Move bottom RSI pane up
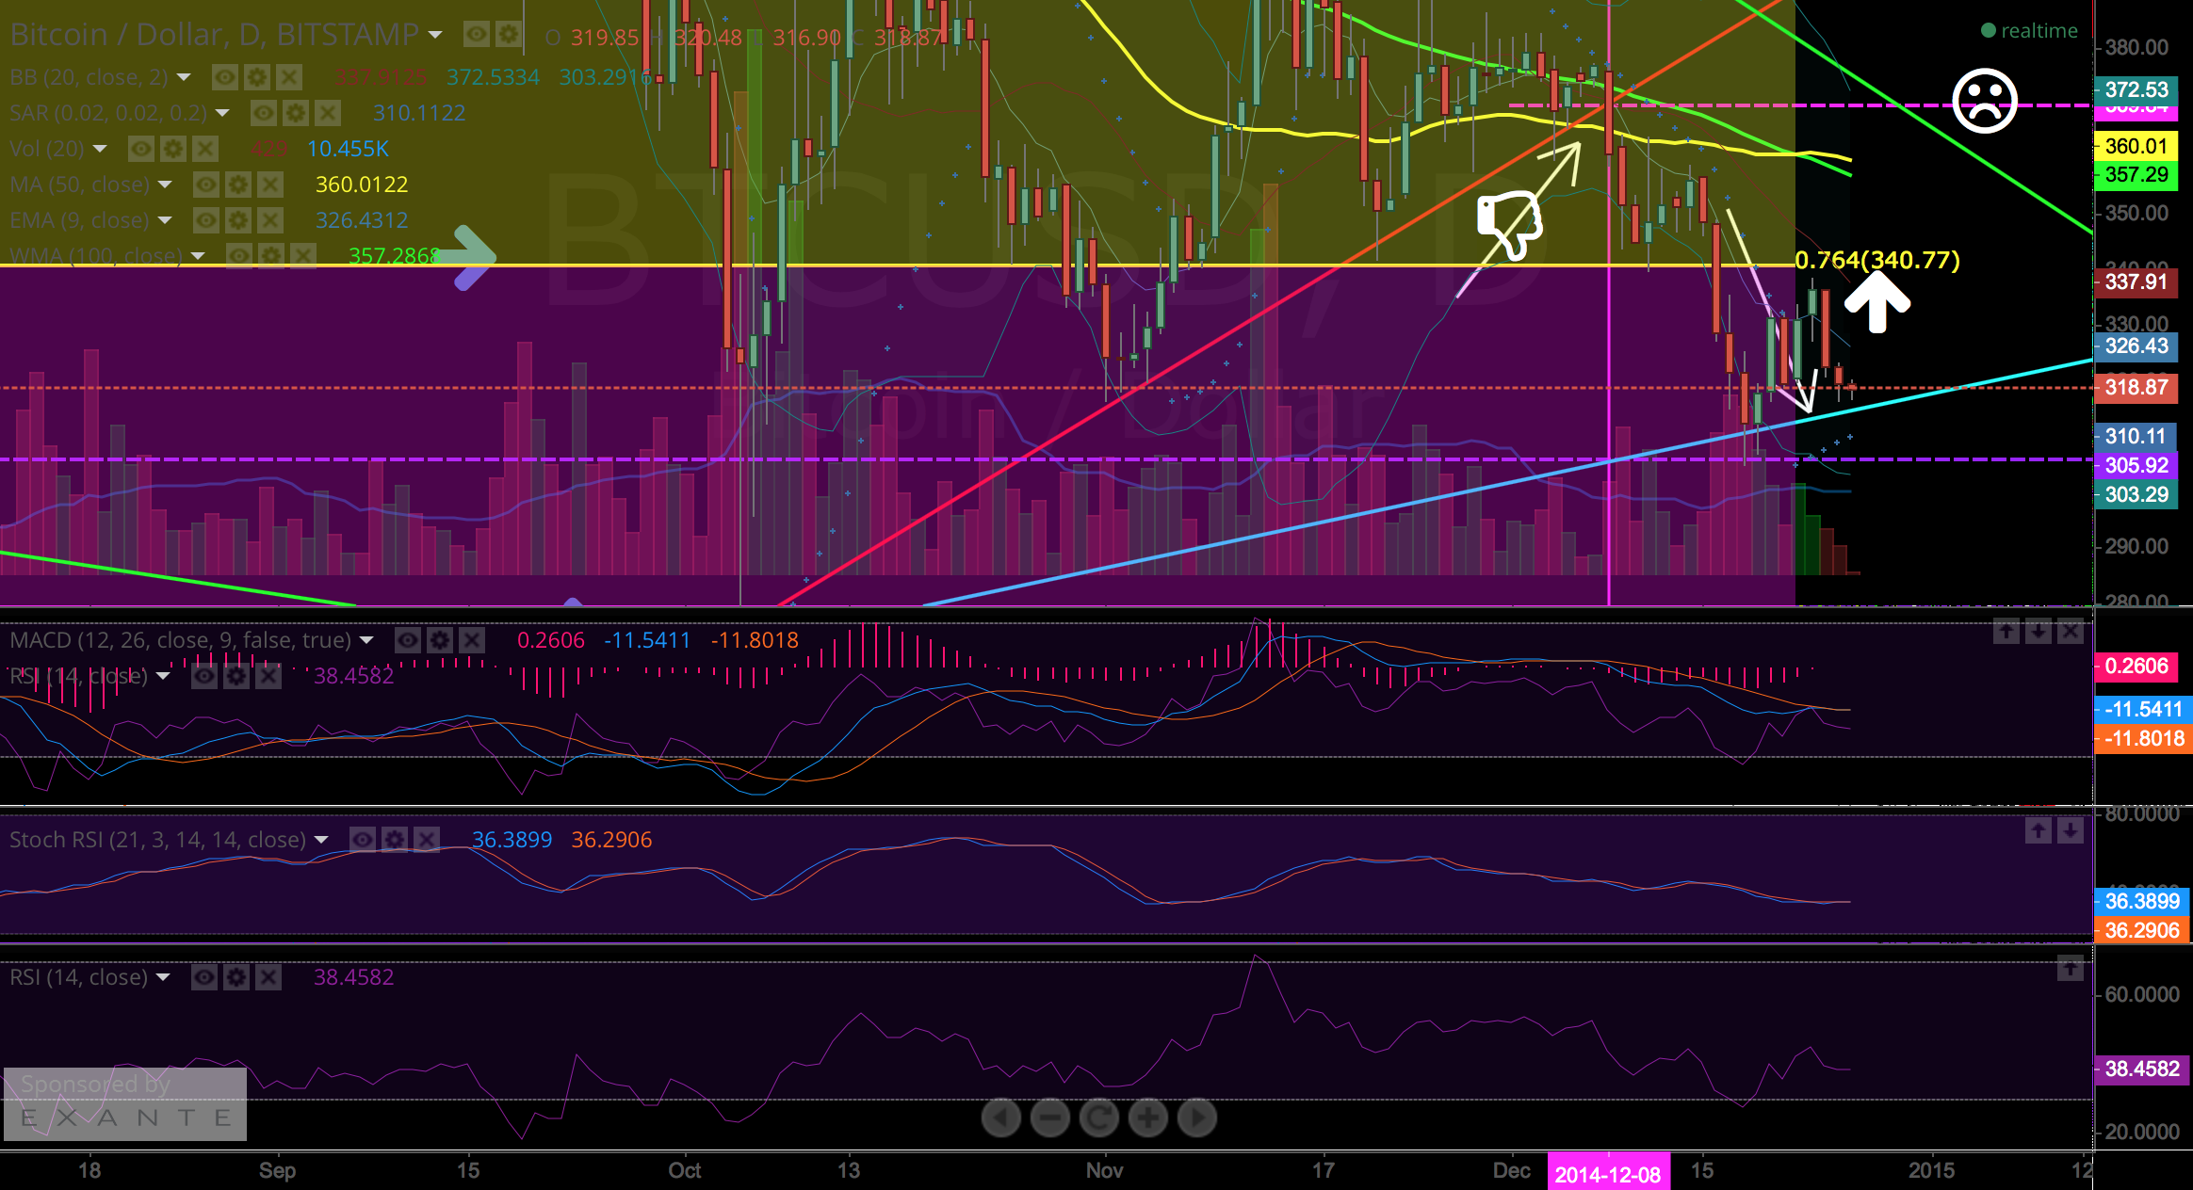 (x=2071, y=968)
